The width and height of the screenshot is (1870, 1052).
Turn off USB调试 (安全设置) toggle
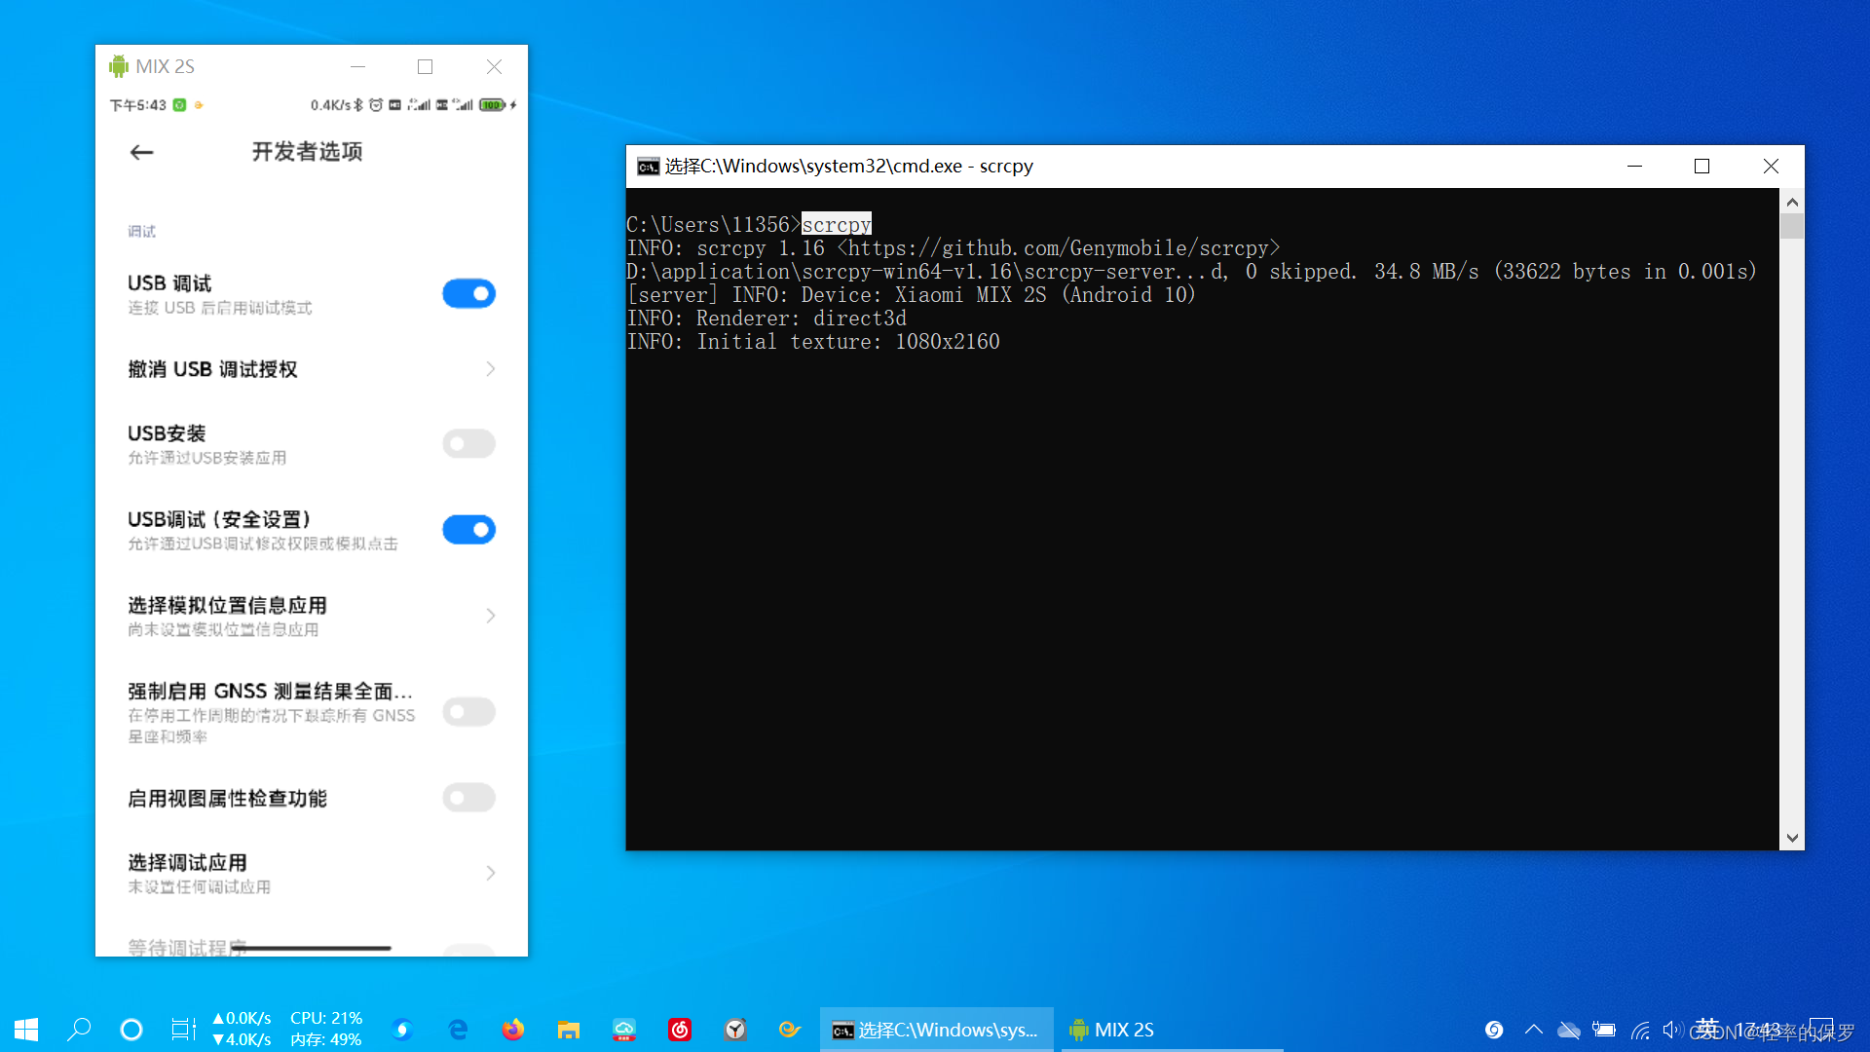(x=468, y=530)
